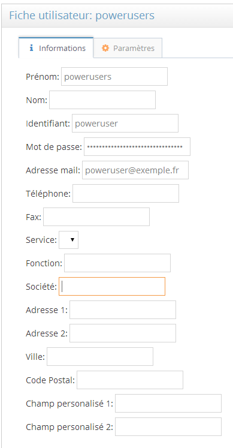Click the Prénom input field
This screenshot has width=233, height=448.
coord(114,77)
